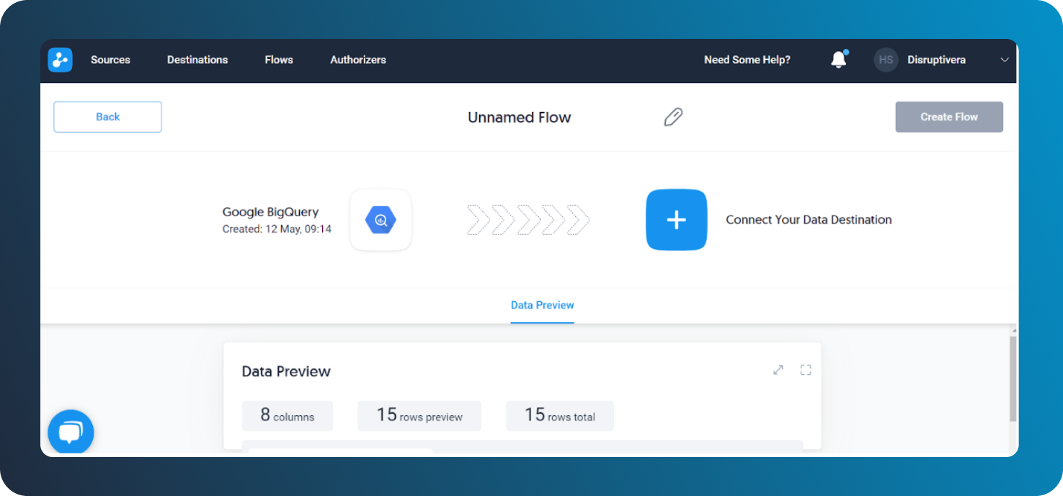This screenshot has width=1063, height=496.
Task: Expand Data Preview with diagonal arrows icon
Action: [x=778, y=369]
